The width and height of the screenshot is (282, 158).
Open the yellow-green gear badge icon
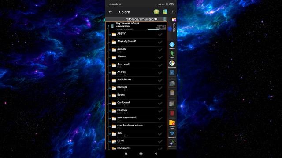(x=156, y=12)
